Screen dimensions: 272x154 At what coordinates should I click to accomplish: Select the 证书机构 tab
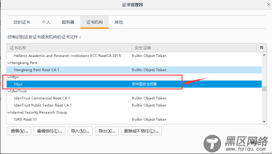pos(95,22)
